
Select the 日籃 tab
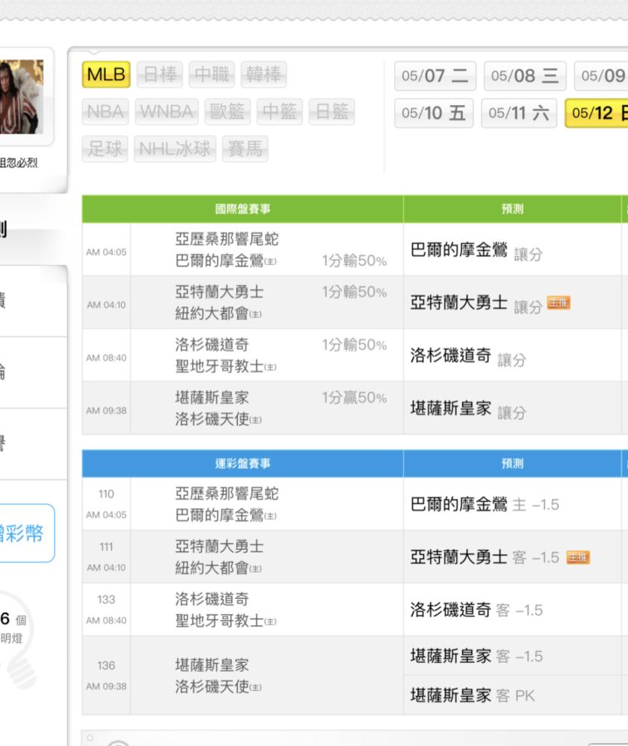[332, 112]
